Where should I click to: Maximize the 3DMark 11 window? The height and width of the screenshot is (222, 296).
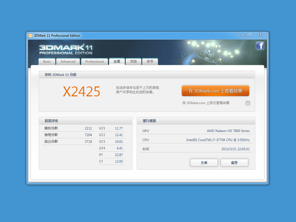(x=250, y=35)
